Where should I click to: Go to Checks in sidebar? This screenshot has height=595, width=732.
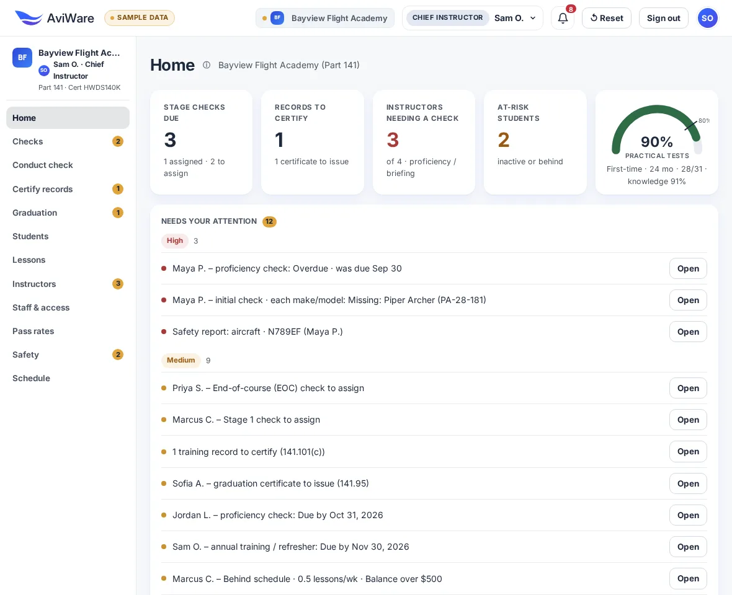[68, 141]
